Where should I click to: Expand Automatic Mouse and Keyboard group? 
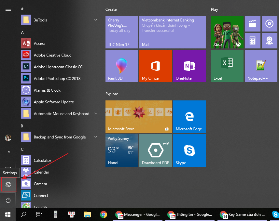95,113
